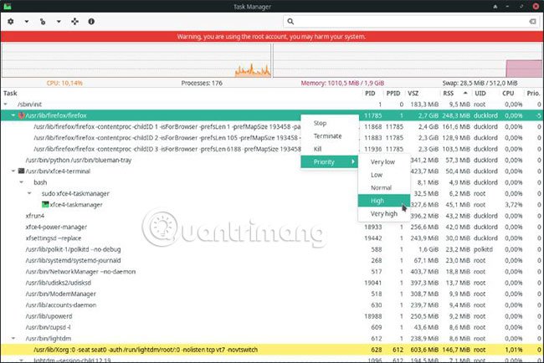Click the identify window process icon
Viewport: 544px width, 363px height.
click(43, 22)
